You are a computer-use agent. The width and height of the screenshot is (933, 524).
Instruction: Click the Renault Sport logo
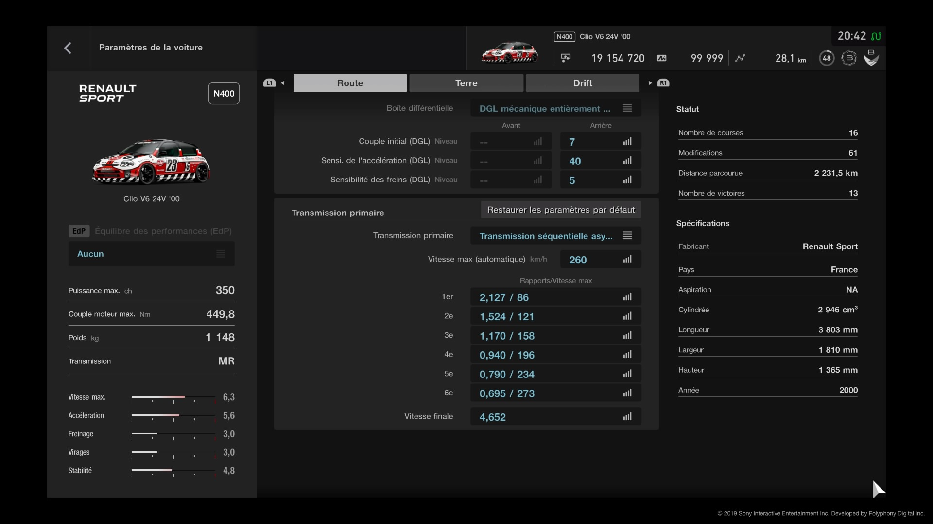(x=108, y=93)
